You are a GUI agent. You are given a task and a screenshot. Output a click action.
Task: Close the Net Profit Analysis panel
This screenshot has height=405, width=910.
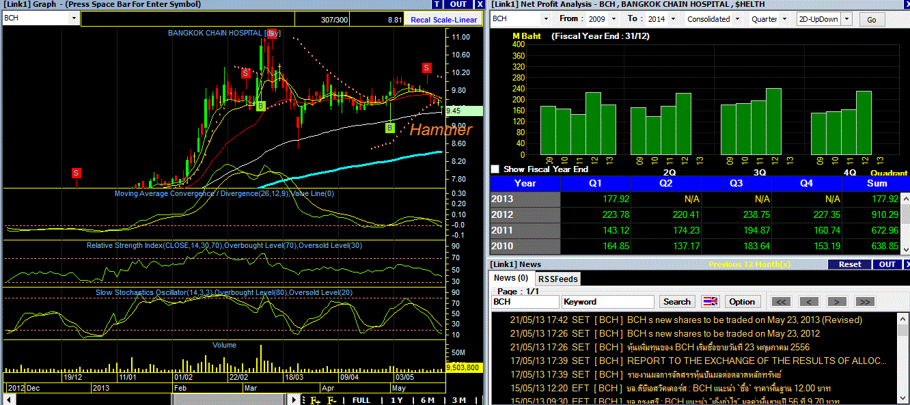906,4
